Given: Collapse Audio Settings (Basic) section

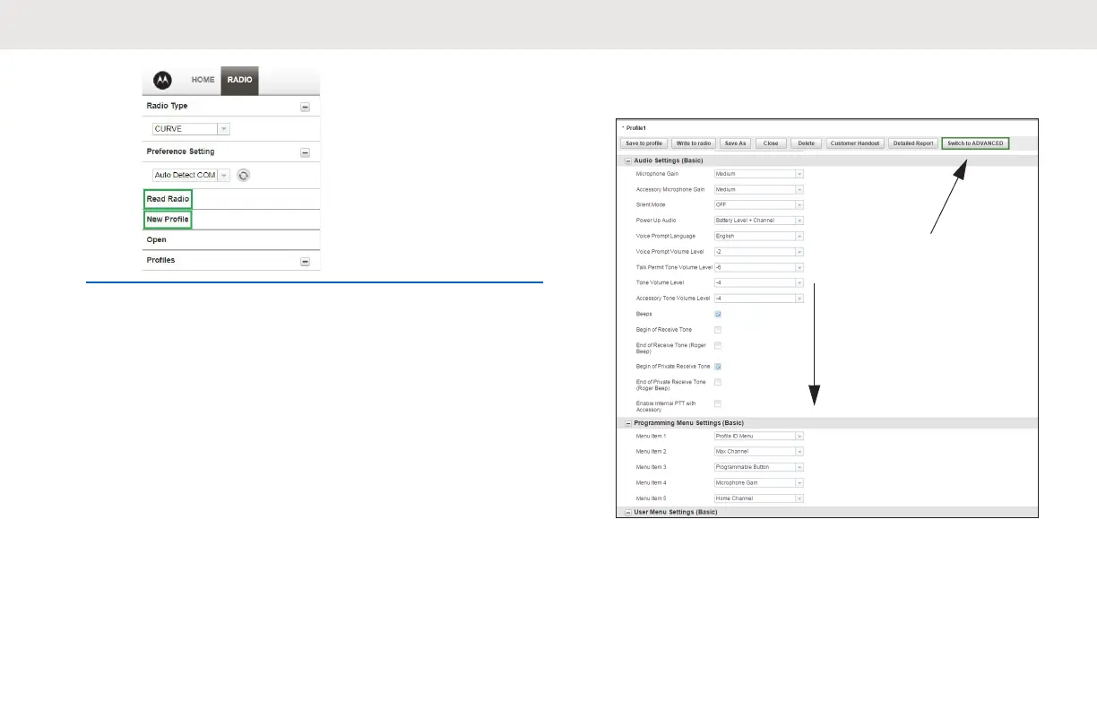Looking at the screenshot, I should point(628,160).
